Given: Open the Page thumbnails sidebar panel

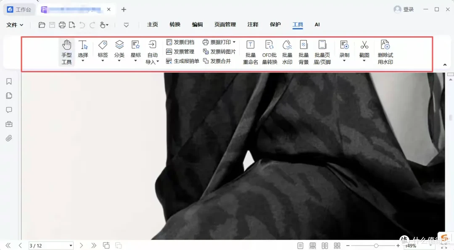Looking at the screenshot, I should [9, 96].
